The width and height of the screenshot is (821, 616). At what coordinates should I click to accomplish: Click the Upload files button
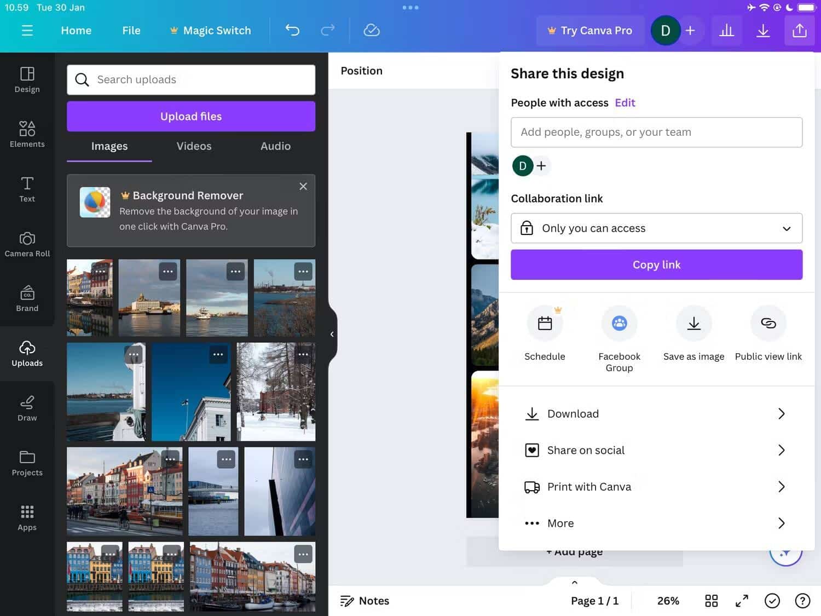[191, 117]
